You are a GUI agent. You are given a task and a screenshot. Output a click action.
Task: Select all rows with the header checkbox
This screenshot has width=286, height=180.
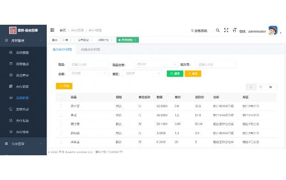tap(60, 97)
